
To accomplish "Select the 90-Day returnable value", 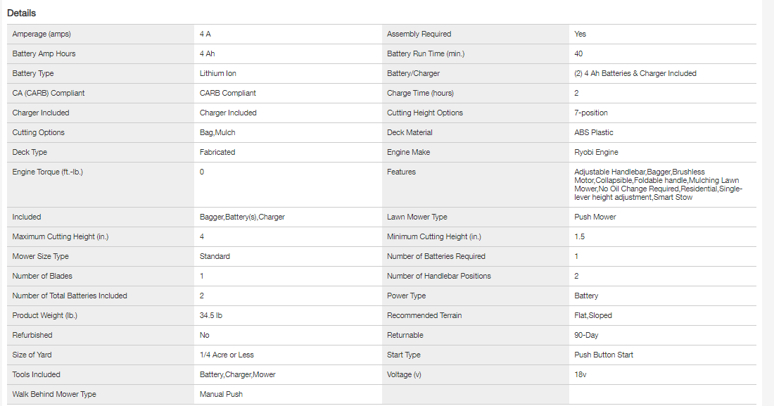I will [x=586, y=336].
